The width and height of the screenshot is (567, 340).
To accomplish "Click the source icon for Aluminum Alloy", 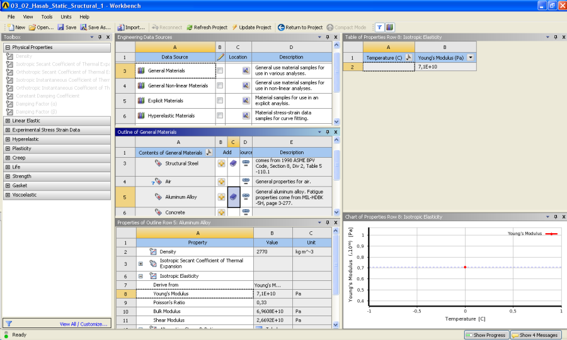I will [246, 197].
